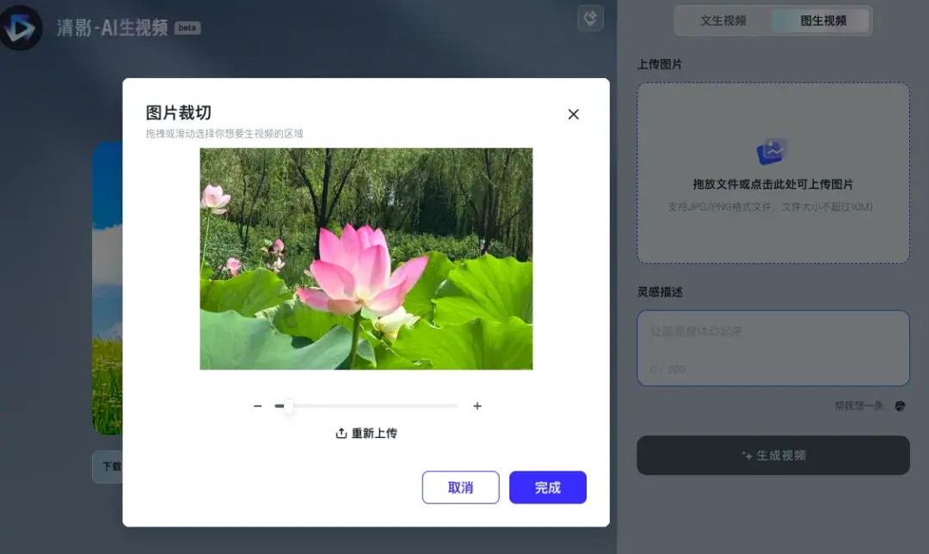Click the icon next to 帮我想一条

coord(900,406)
